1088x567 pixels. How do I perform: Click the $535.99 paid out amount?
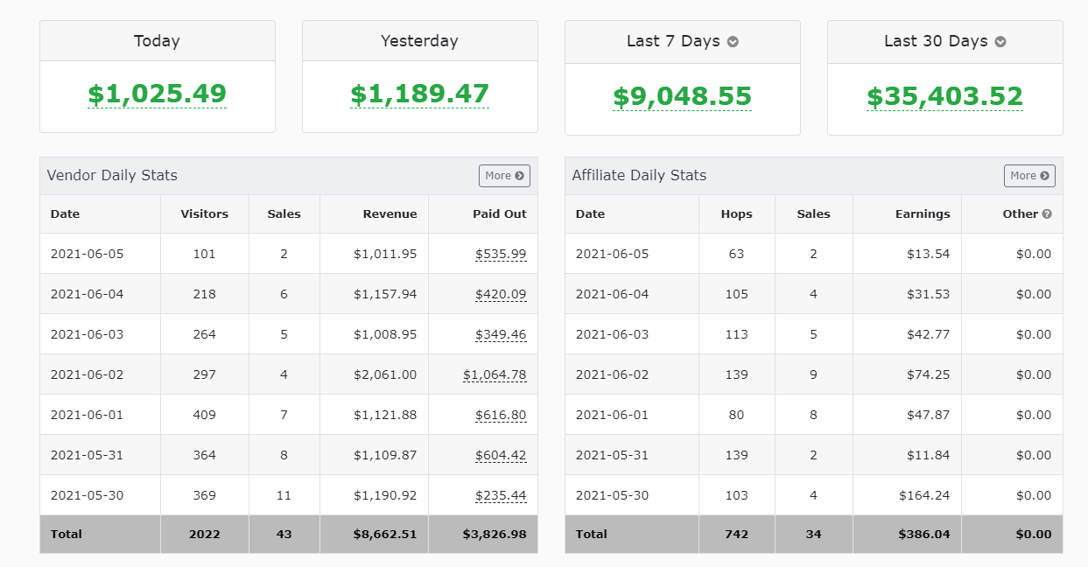pyautogui.click(x=501, y=255)
